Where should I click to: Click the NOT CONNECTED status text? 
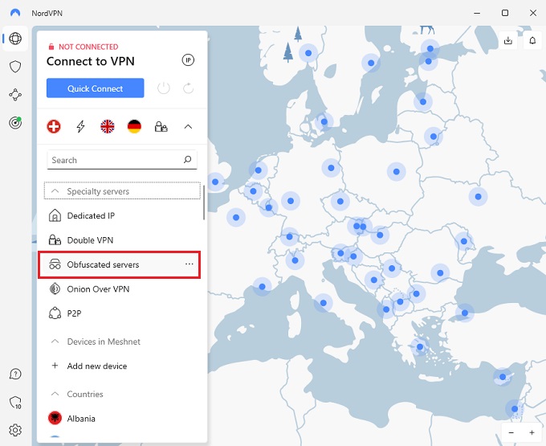[88, 47]
